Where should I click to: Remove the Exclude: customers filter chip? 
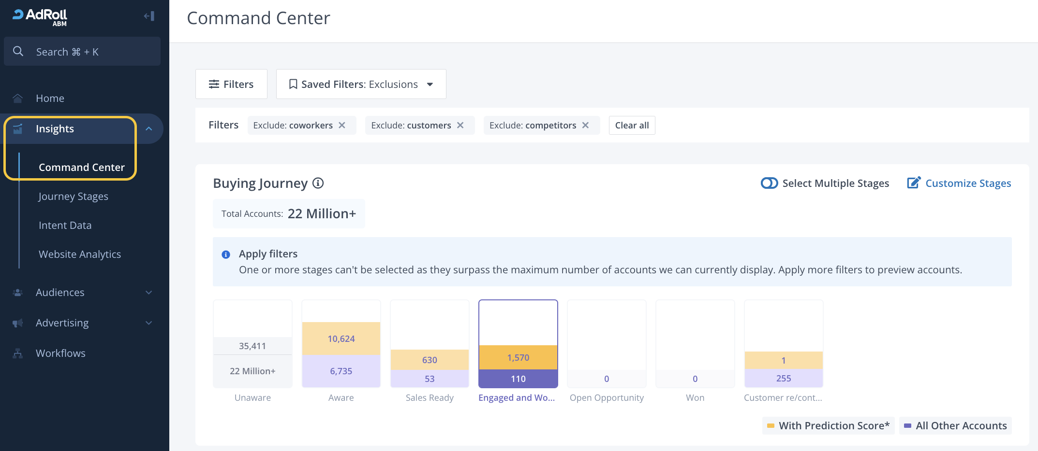click(x=460, y=126)
